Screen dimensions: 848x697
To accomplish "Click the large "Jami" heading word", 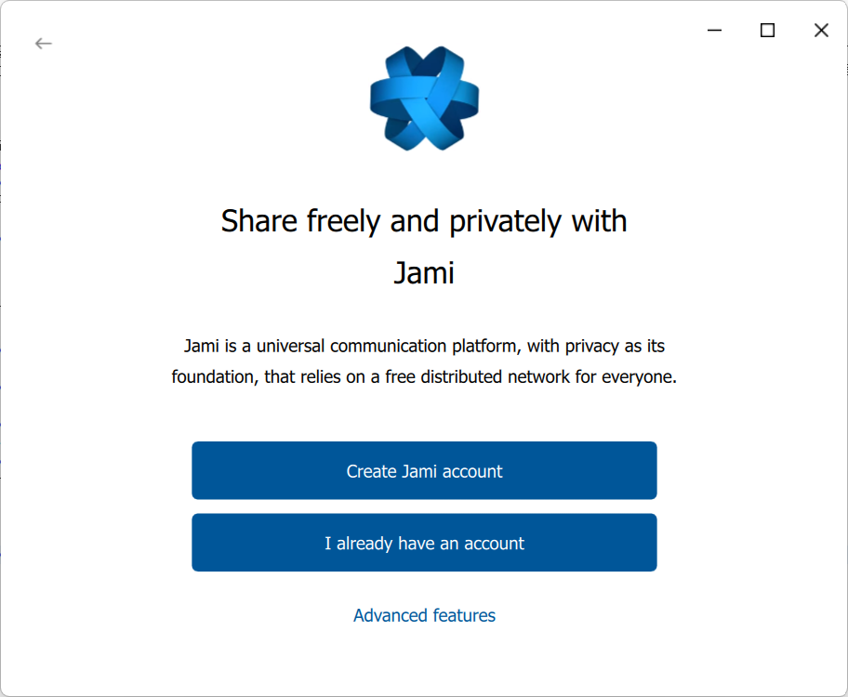I will (424, 273).
